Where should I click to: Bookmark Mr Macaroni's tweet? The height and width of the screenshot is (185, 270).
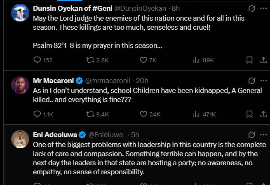pos(249,114)
